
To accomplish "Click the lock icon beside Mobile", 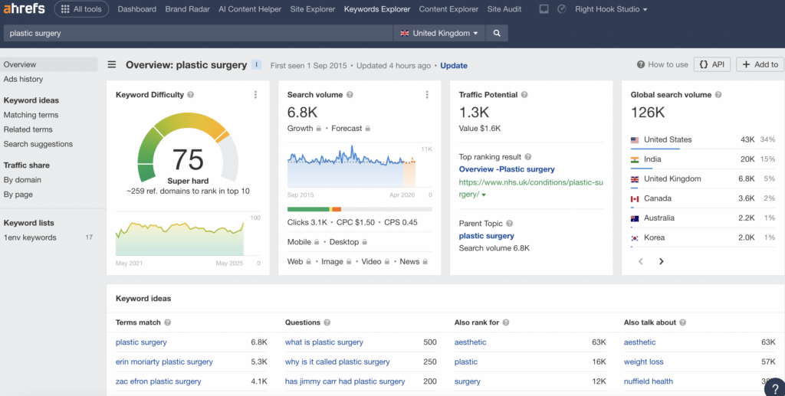I will click(x=317, y=242).
